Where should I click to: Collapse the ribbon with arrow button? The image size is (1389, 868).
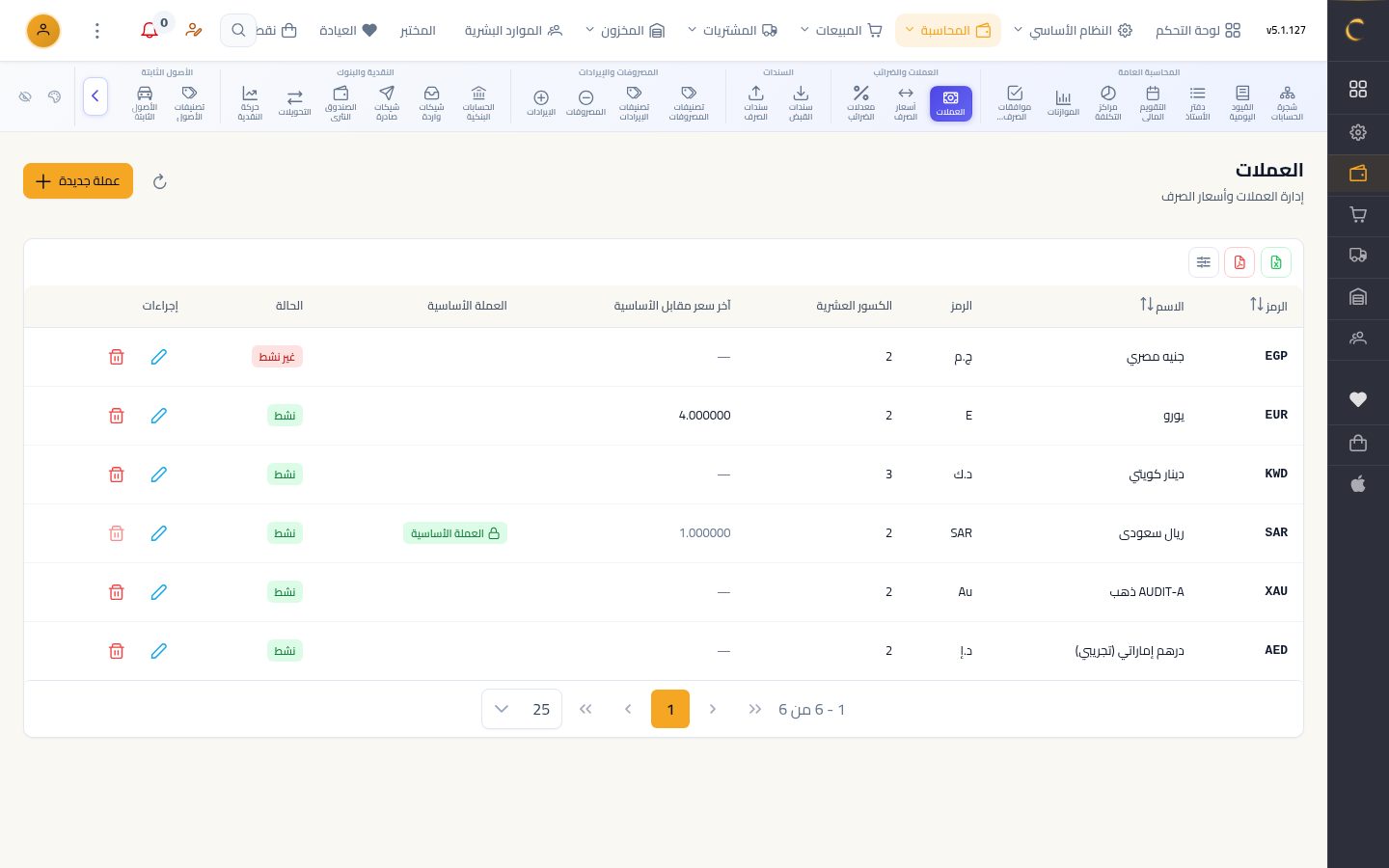[x=95, y=96]
